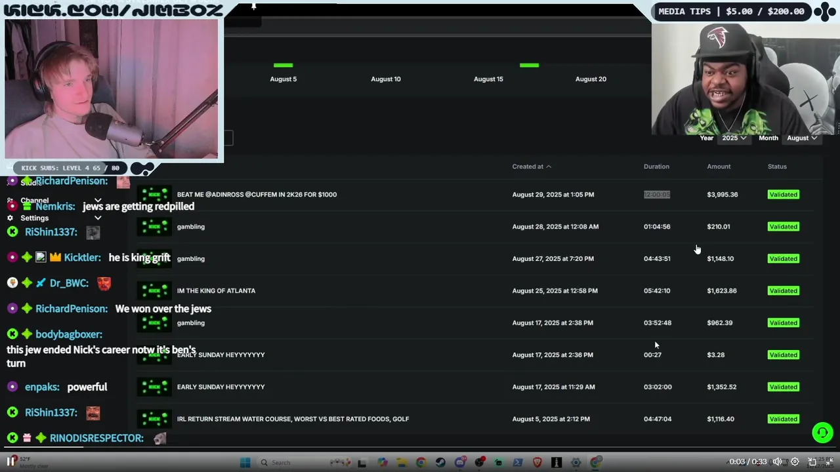Image resolution: width=840 pixels, height=472 pixels.
Task: Expand the Channel sidebar section
Action: 98,201
